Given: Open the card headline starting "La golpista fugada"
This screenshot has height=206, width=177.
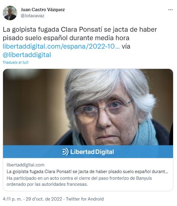Looking at the screenshot, I should [x=87, y=172].
